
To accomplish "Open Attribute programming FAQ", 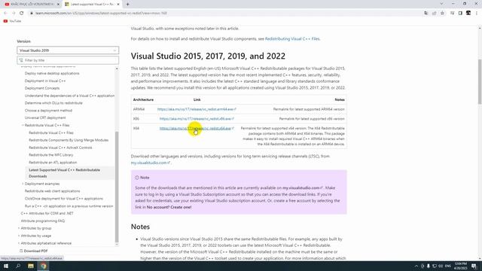I will click(x=43, y=221).
